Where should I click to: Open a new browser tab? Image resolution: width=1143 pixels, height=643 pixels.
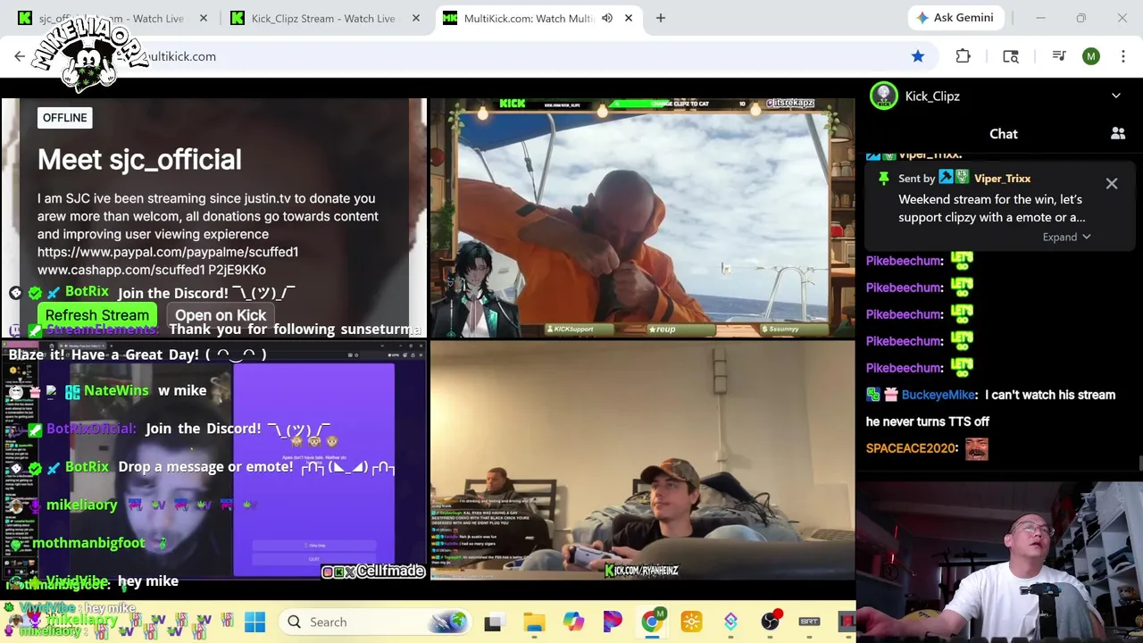pyautogui.click(x=661, y=18)
